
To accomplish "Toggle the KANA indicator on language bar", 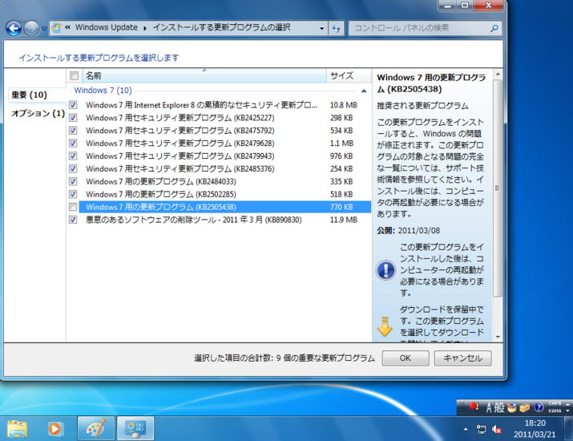I will pos(555,411).
